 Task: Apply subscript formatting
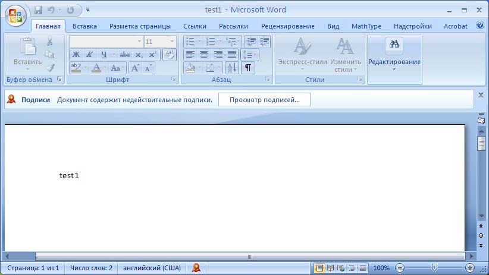coord(139,55)
